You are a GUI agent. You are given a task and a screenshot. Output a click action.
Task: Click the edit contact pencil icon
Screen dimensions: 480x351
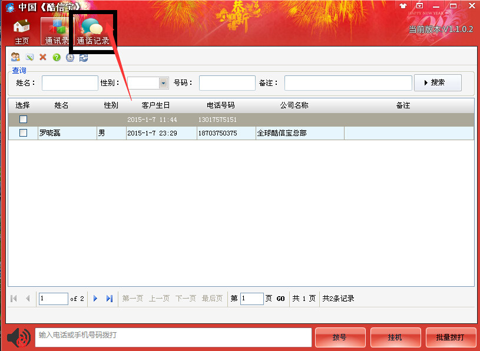coord(29,57)
